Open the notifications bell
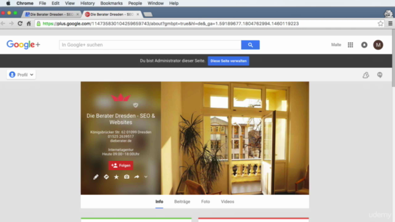The image size is (395, 222). click(x=364, y=45)
